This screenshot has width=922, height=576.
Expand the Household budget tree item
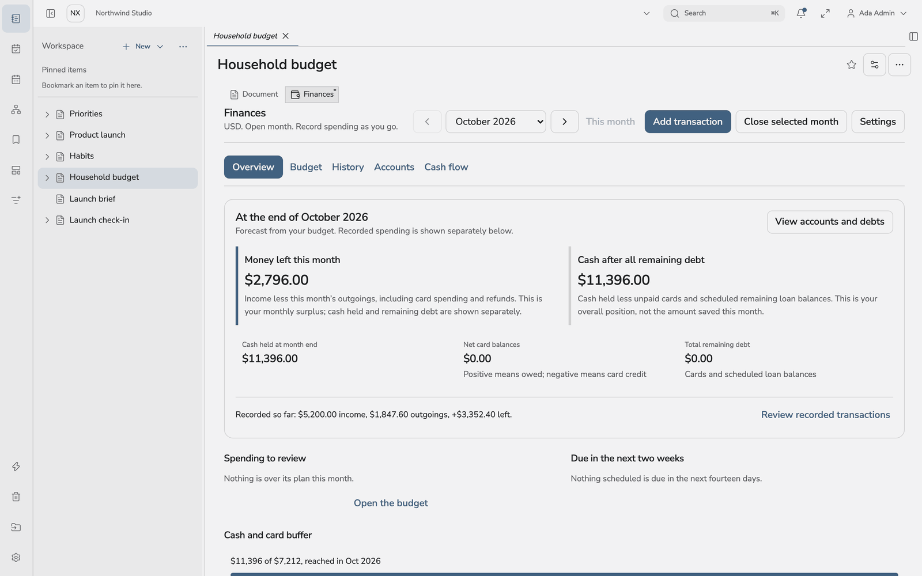point(47,177)
